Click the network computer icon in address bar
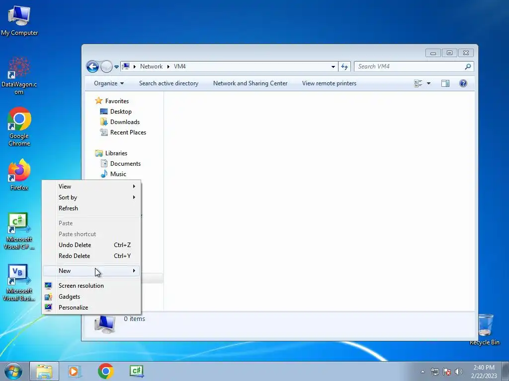This screenshot has width=509, height=381. (x=126, y=66)
